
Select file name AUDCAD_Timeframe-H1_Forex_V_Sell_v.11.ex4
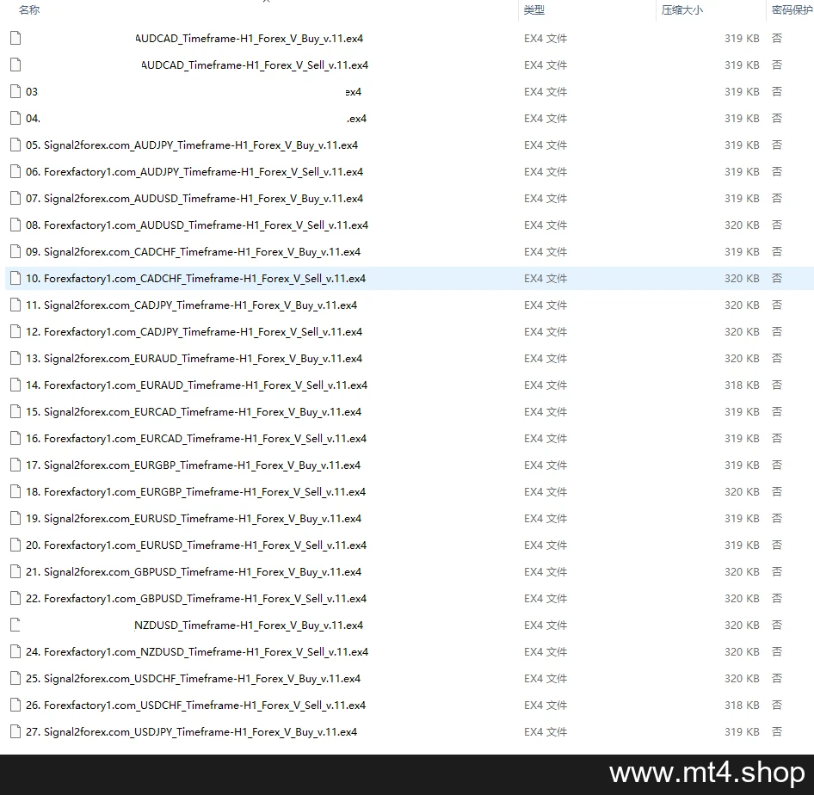pyautogui.click(x=255, y=65)
